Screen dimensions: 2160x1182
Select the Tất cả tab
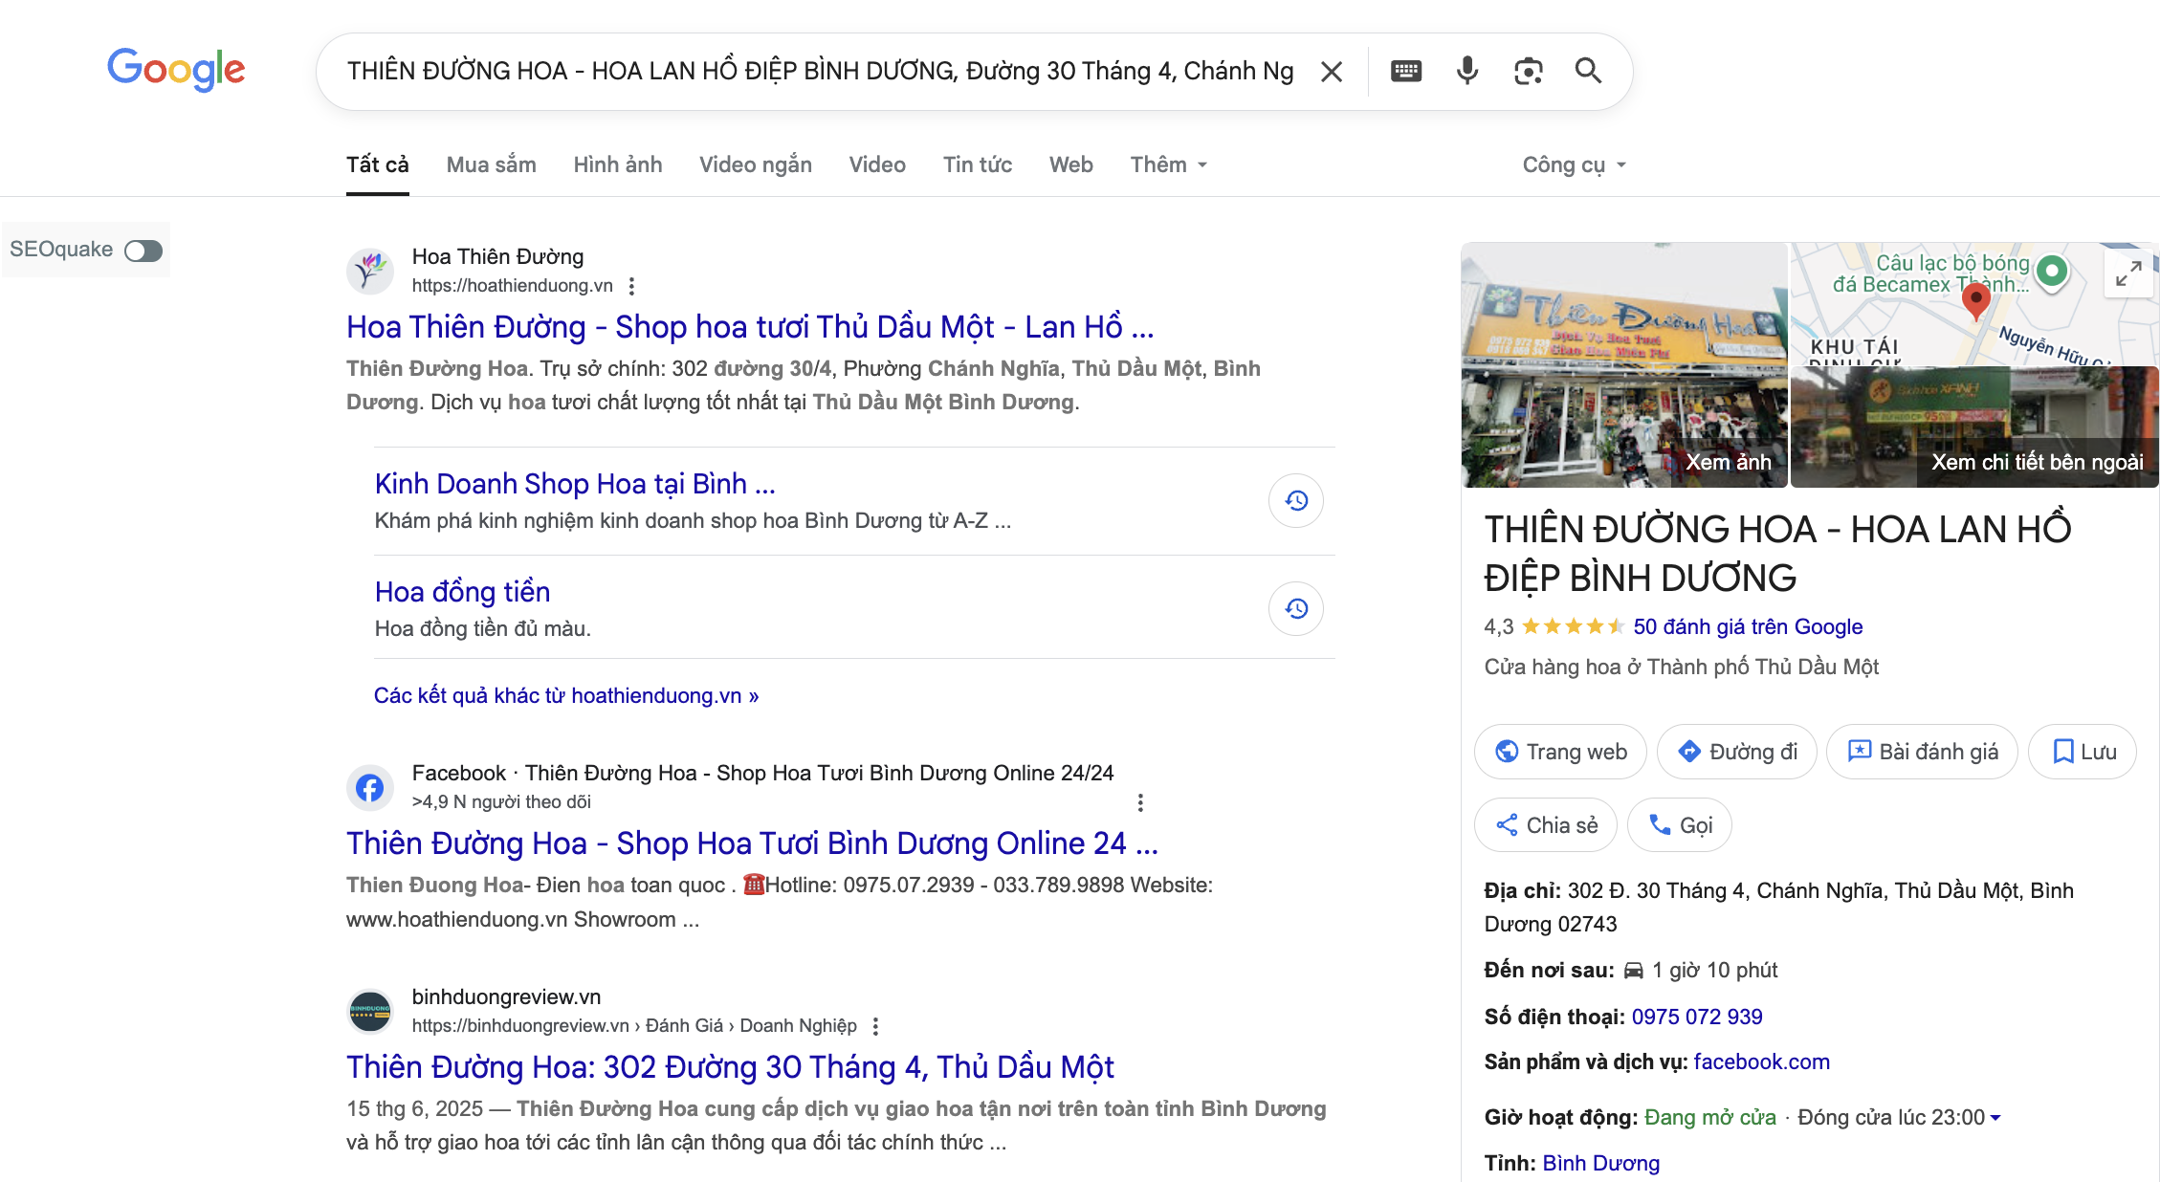(x=378, y=164)
